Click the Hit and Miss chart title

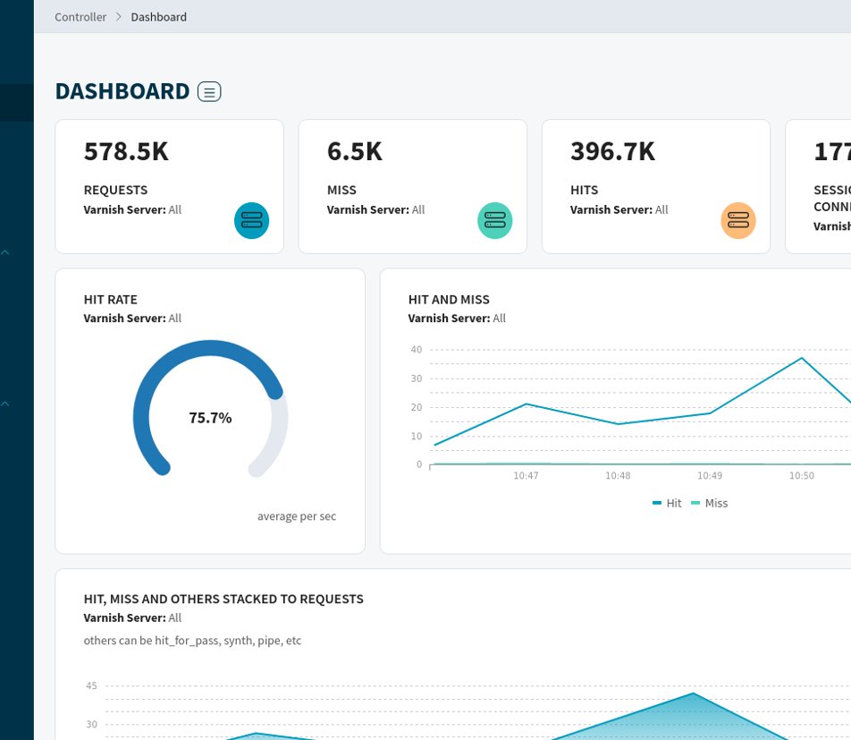[x=449, y=300]
